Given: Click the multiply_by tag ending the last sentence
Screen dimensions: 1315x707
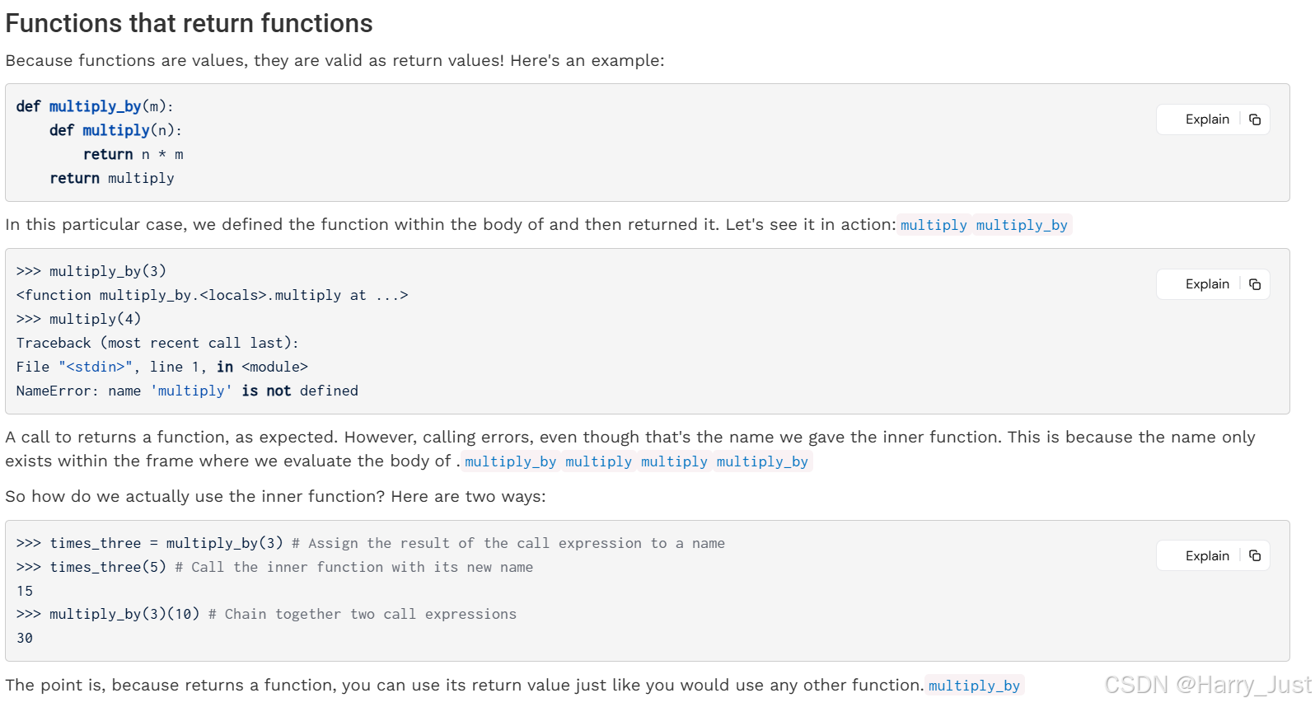Looking at the screenshot, I should [974, 686].
